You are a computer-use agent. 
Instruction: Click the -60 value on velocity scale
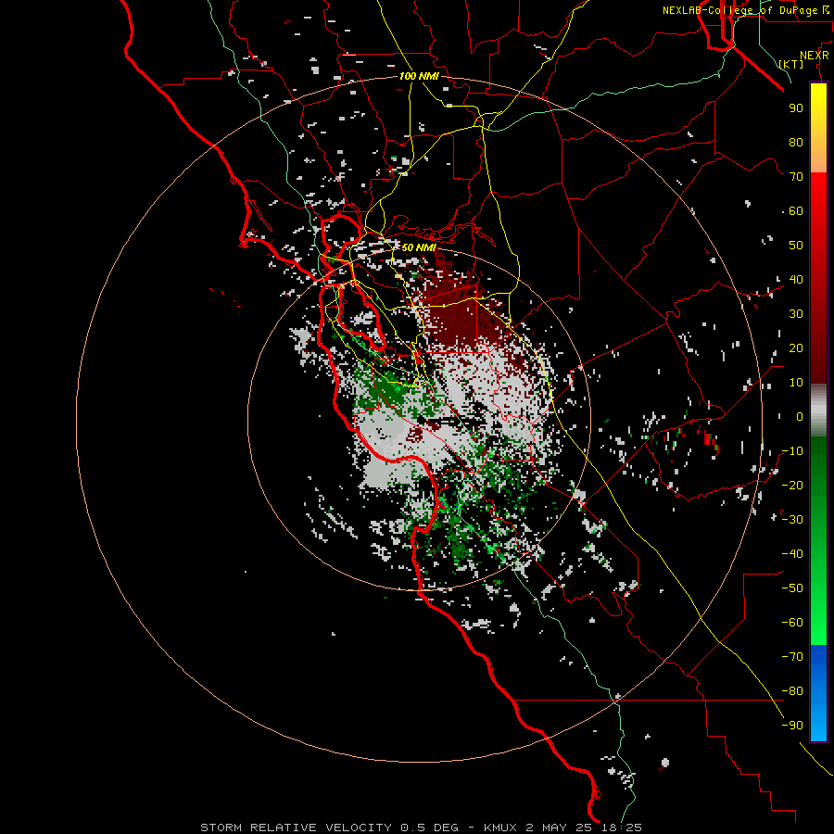point(792,623)
